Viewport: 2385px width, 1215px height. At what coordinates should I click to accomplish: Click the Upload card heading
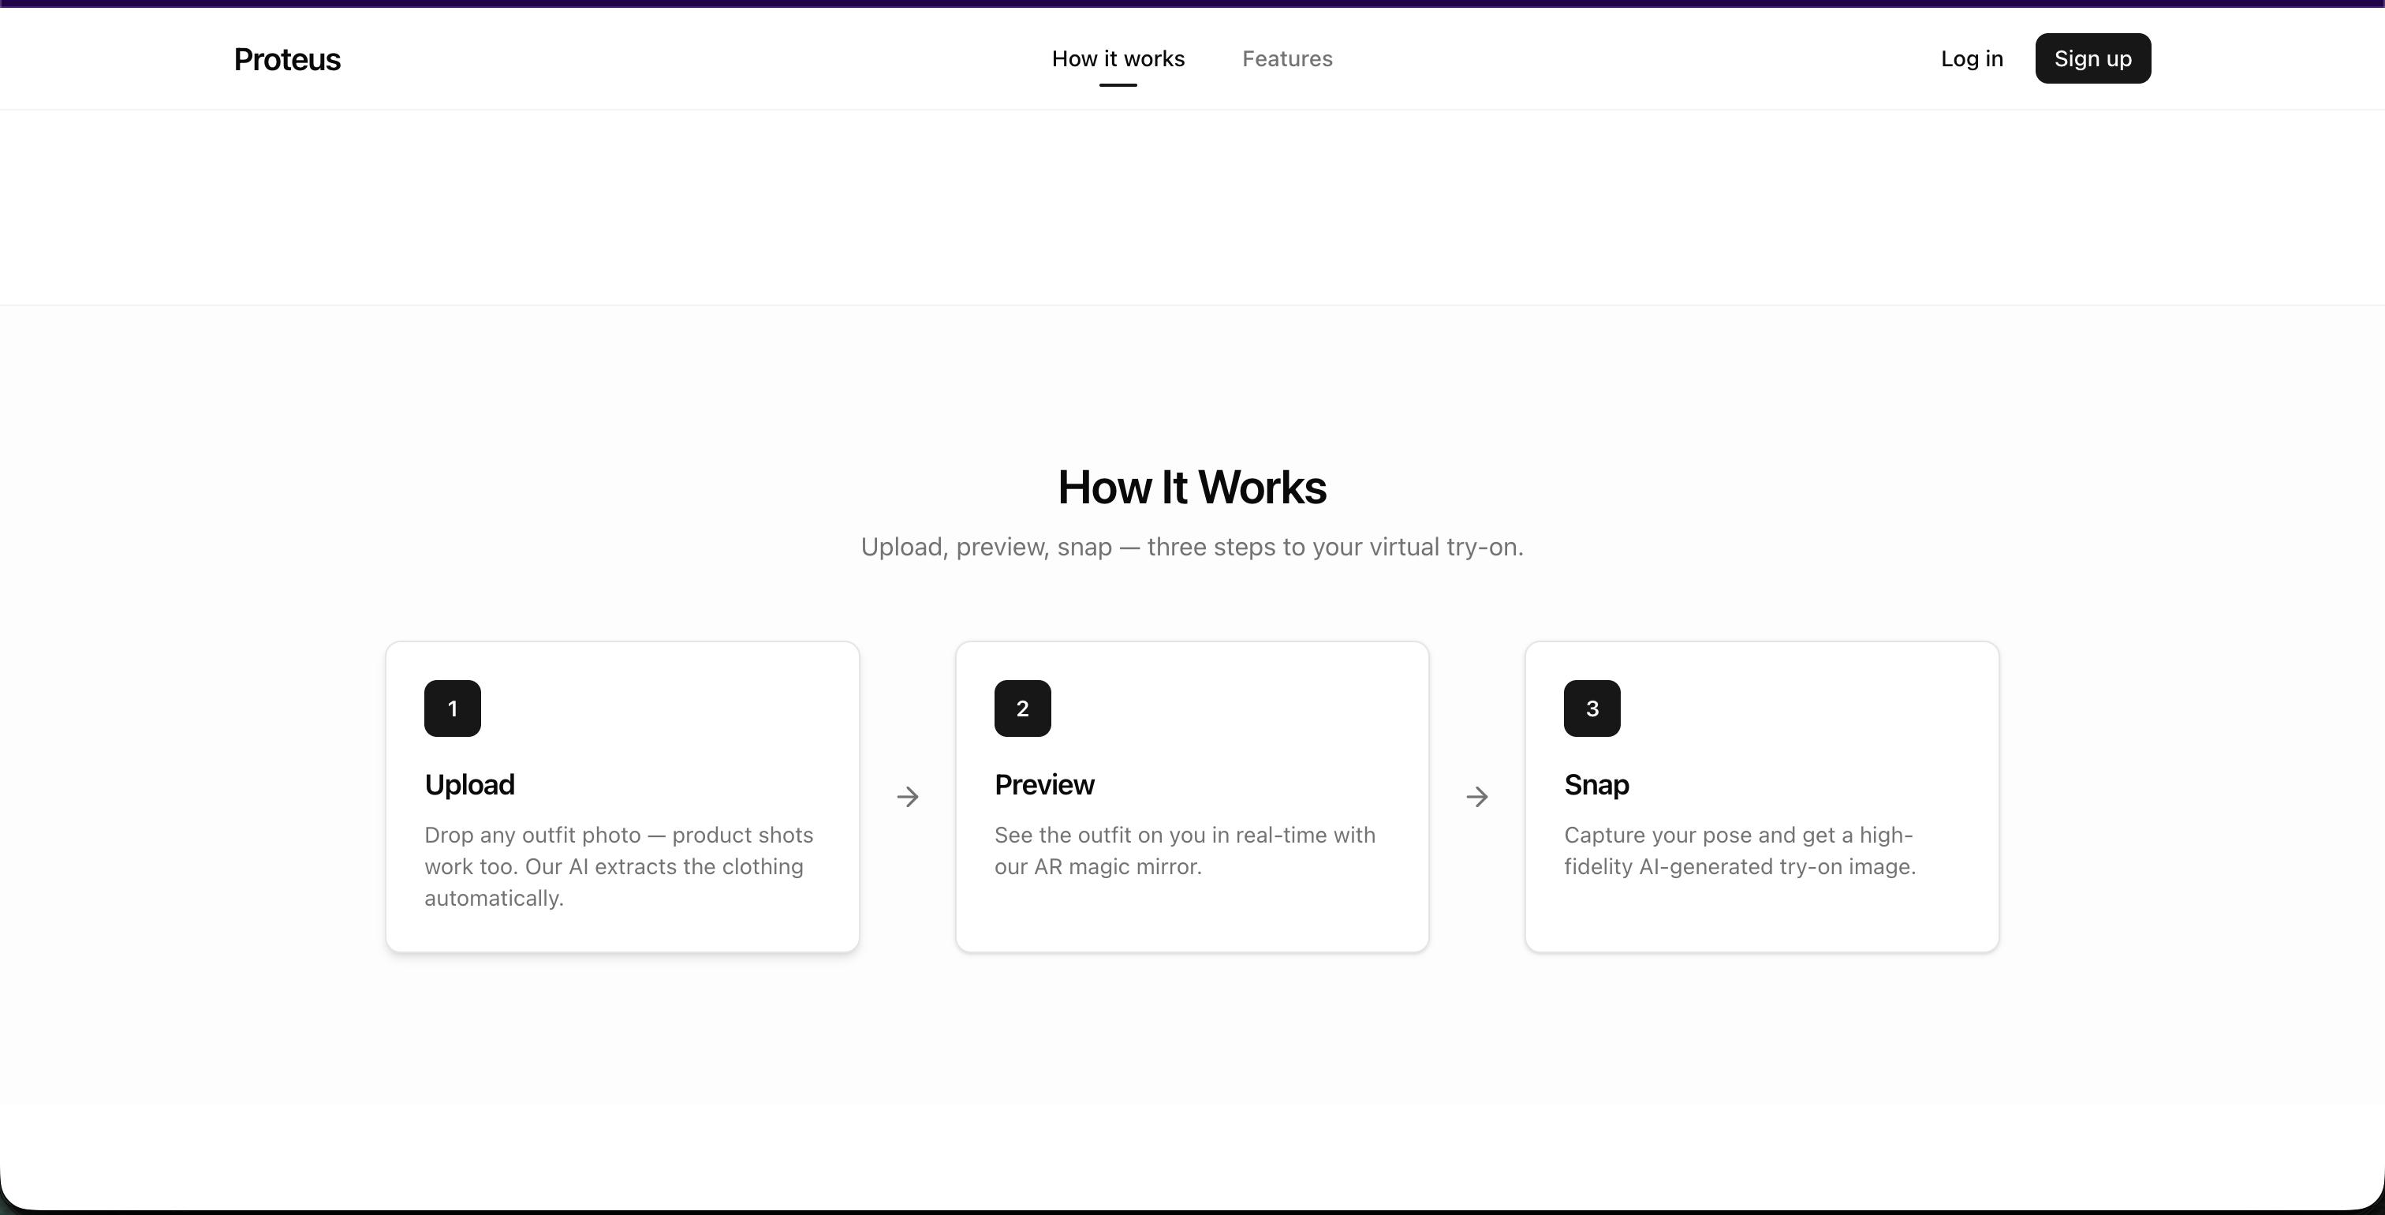(x=469, y=784)
